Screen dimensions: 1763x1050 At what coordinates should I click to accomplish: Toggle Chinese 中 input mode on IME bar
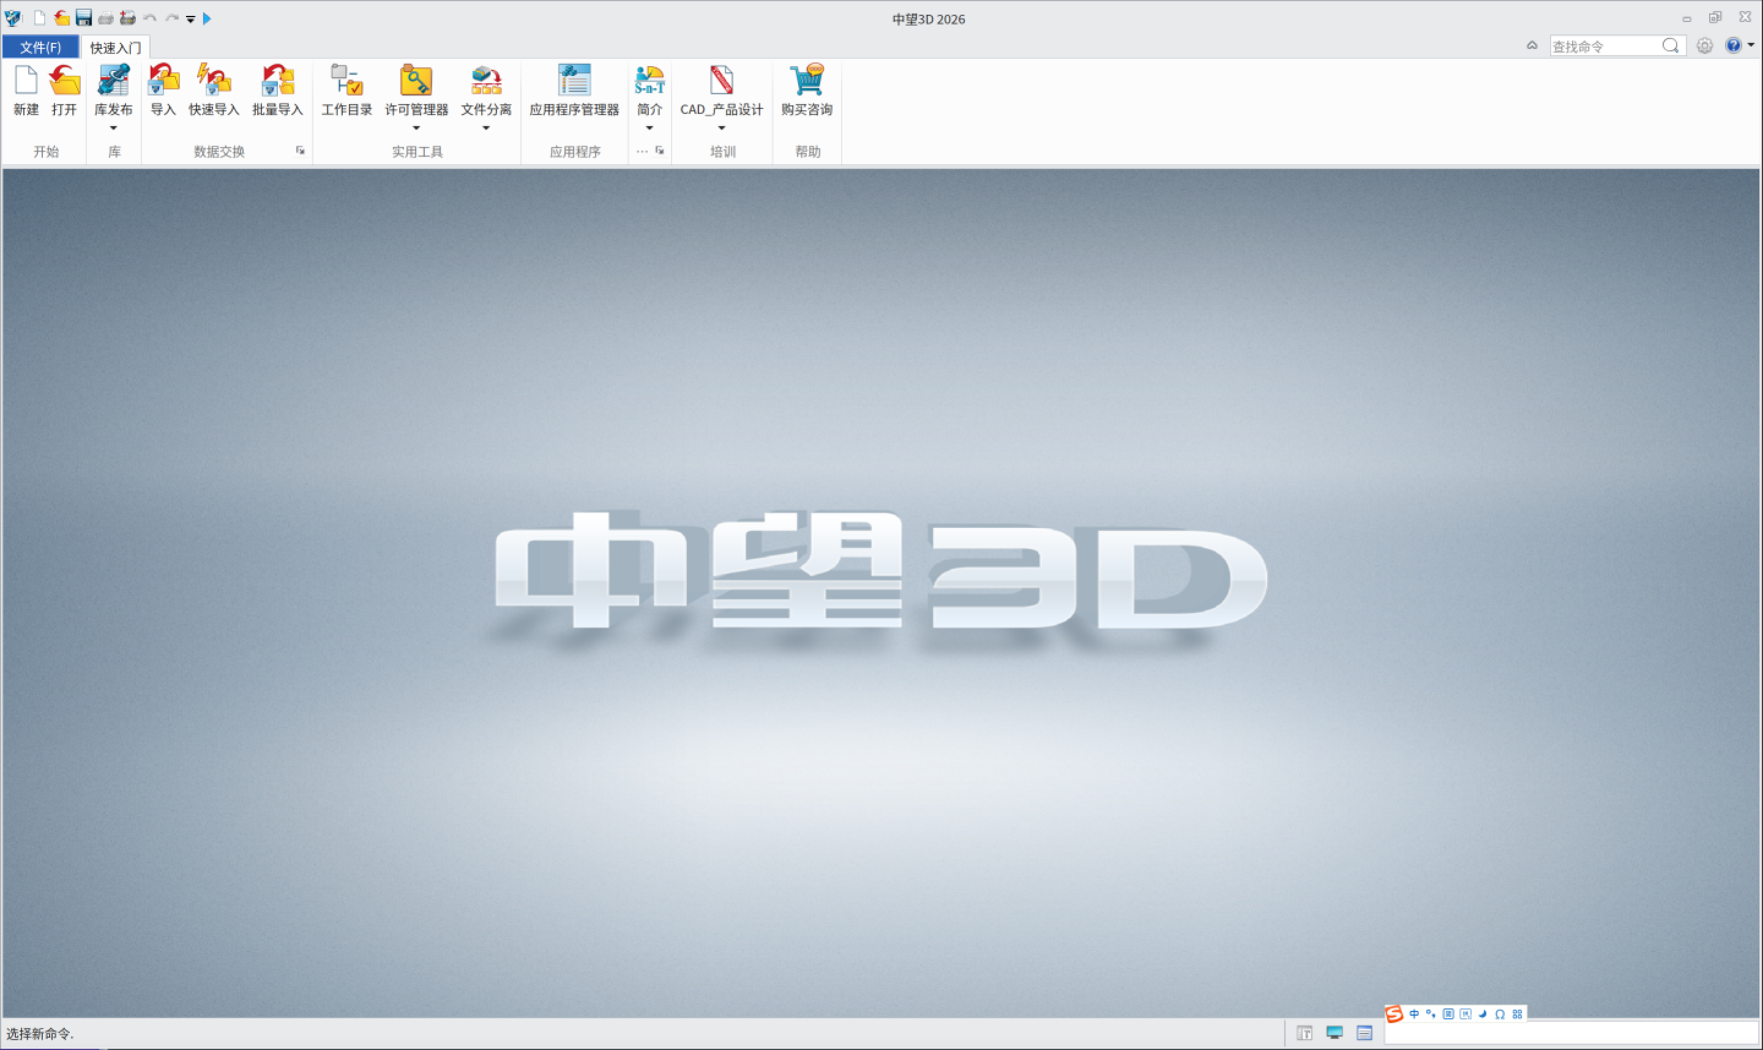pyautogui.click(x=1413, y=1014)
